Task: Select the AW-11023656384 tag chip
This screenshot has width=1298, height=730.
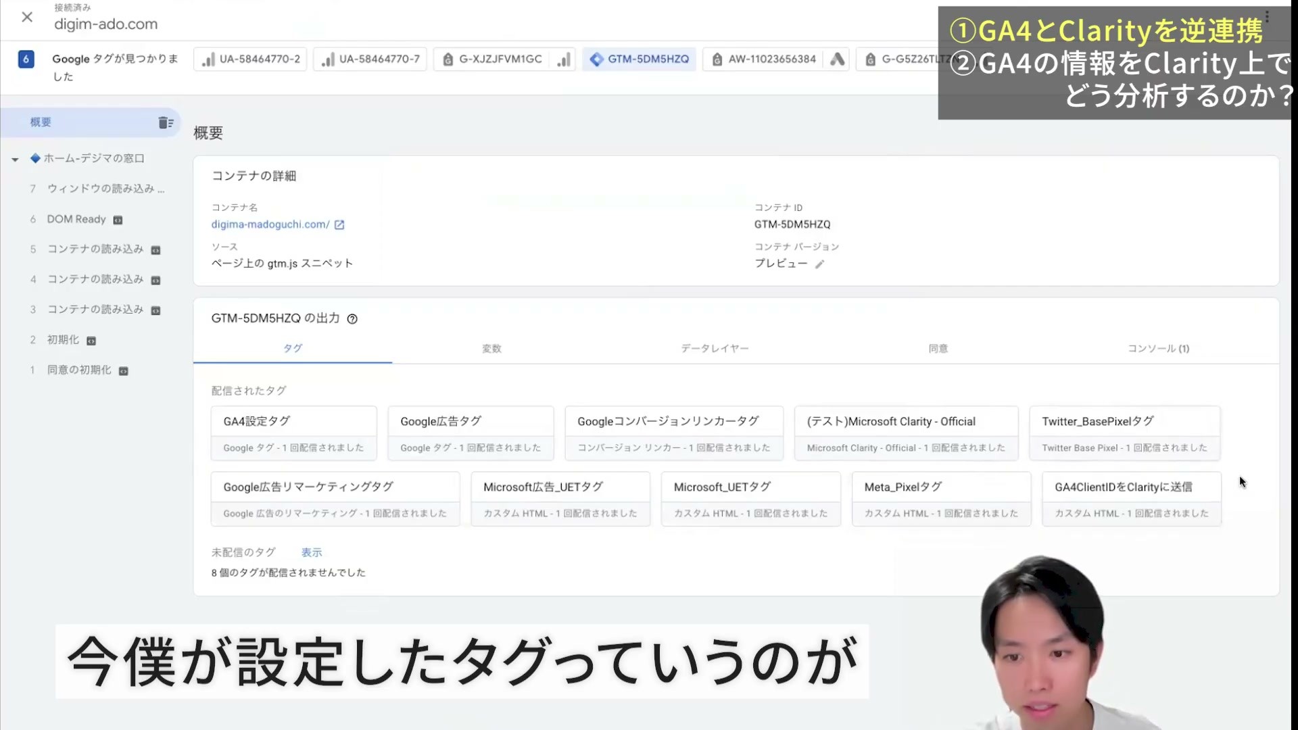Action: pos(764,59)
